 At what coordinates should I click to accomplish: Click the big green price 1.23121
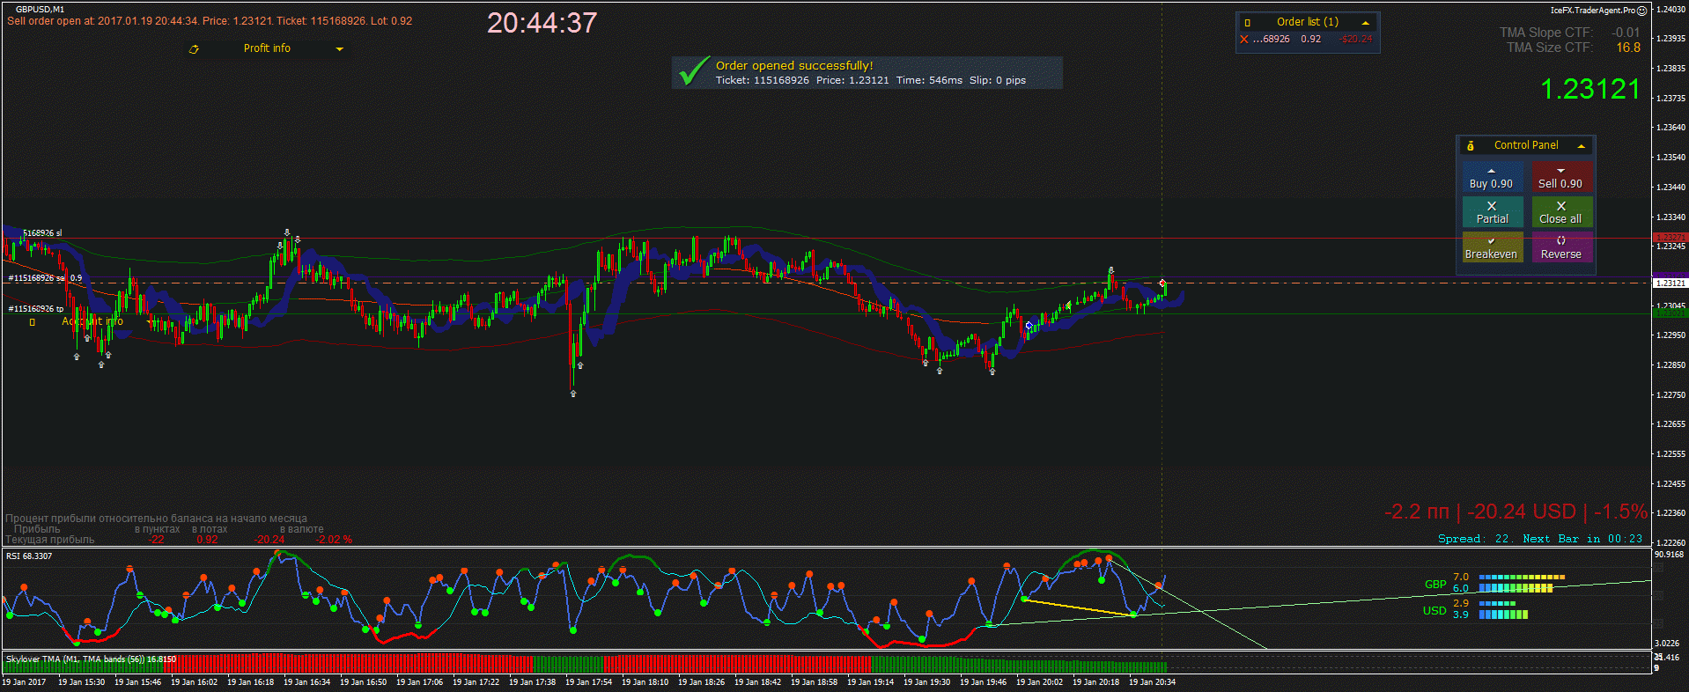point(1590,89)
